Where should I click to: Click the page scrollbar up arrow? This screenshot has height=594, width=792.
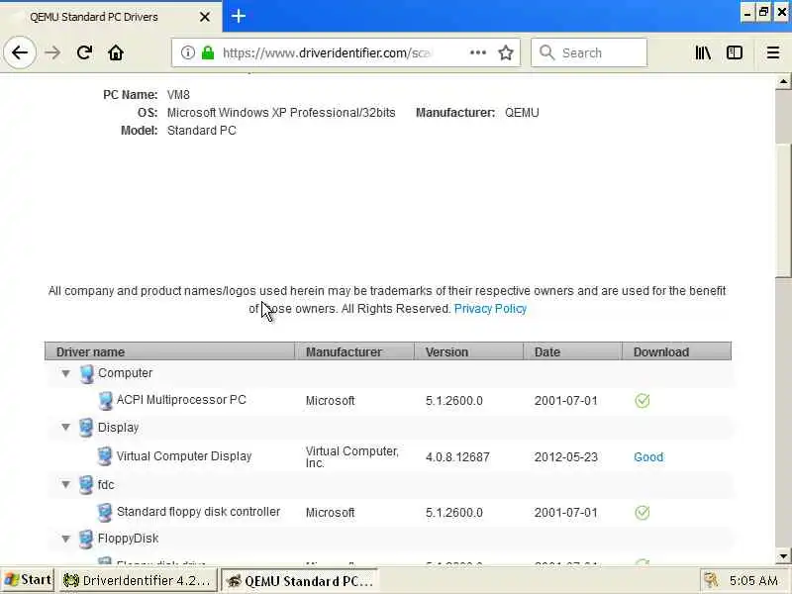pyautogui.click(x=783, y=81)
